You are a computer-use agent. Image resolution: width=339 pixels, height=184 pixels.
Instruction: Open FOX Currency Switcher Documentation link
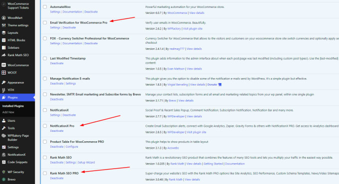click(x=72, y=43)
